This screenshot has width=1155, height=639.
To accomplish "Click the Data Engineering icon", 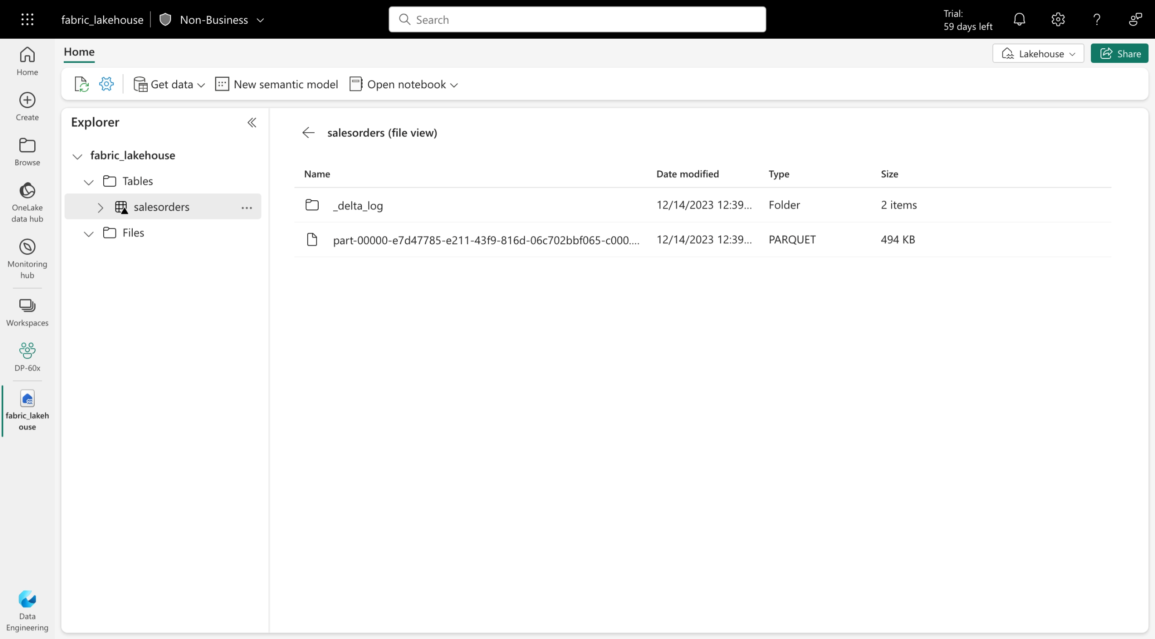I will pos(27,599).
